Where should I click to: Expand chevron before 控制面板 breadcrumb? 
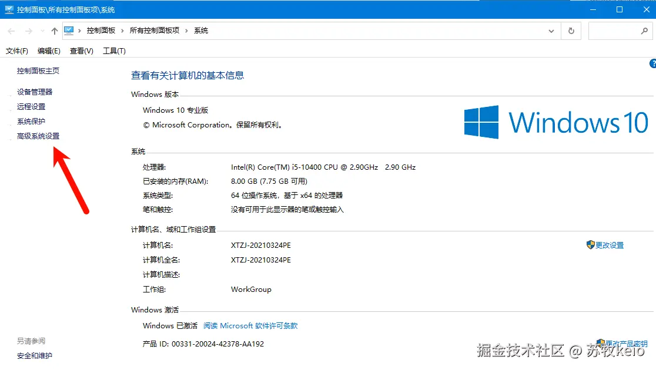pyautogui.click(x=79, y=31)
